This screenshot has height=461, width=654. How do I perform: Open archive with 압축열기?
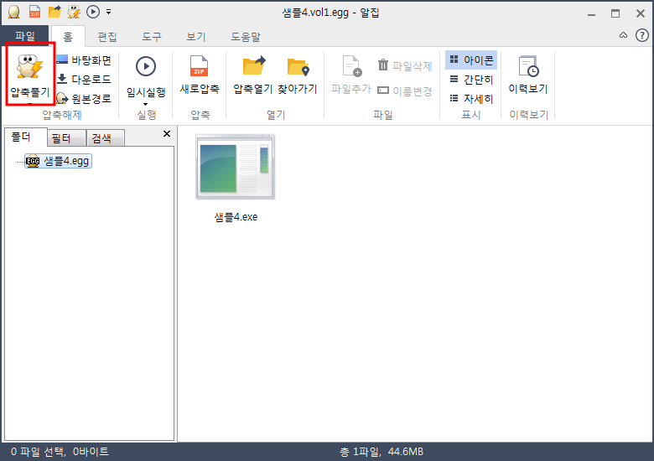tap(252, 75)
